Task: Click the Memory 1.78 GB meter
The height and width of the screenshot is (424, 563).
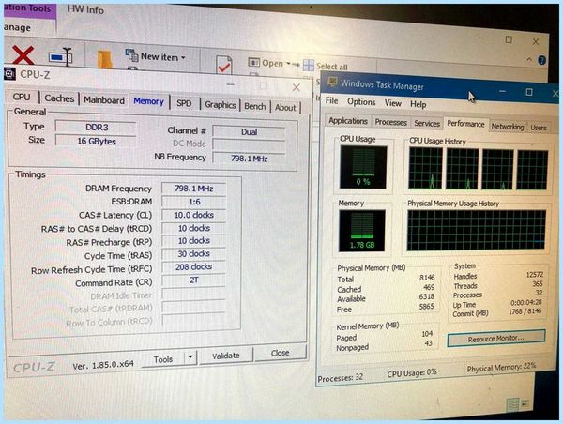Action: coord(362,231)
